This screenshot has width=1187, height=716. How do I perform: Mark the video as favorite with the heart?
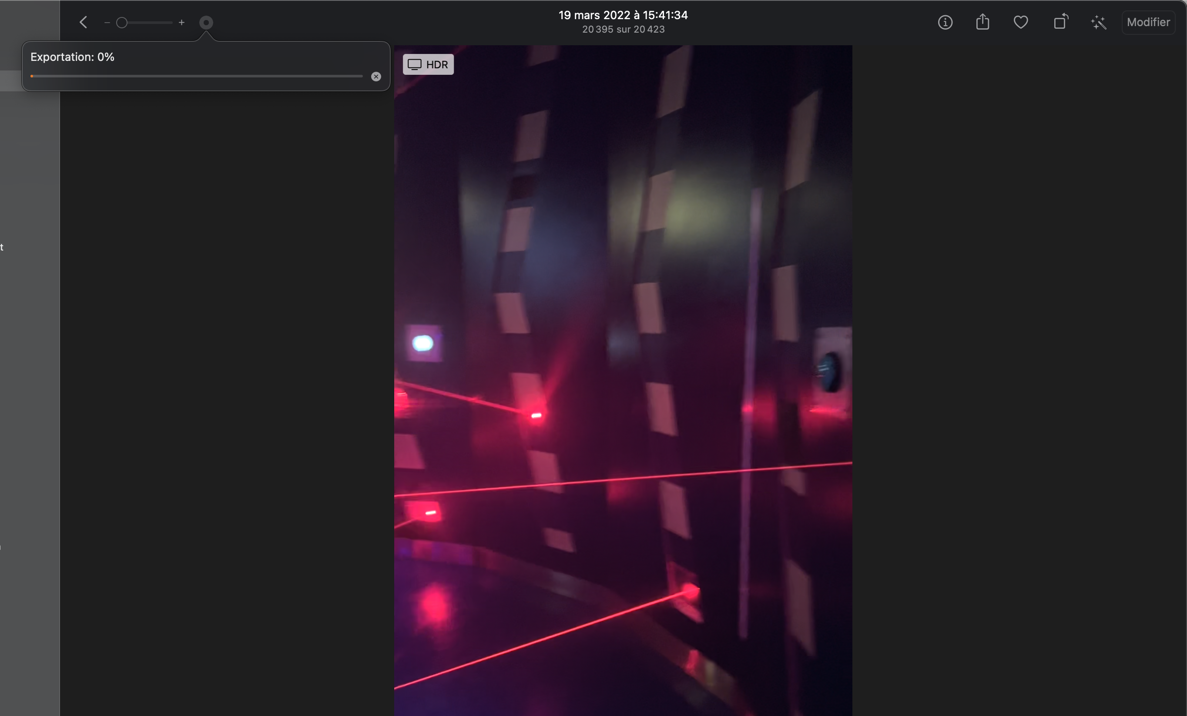click(x=1021, y=22)
